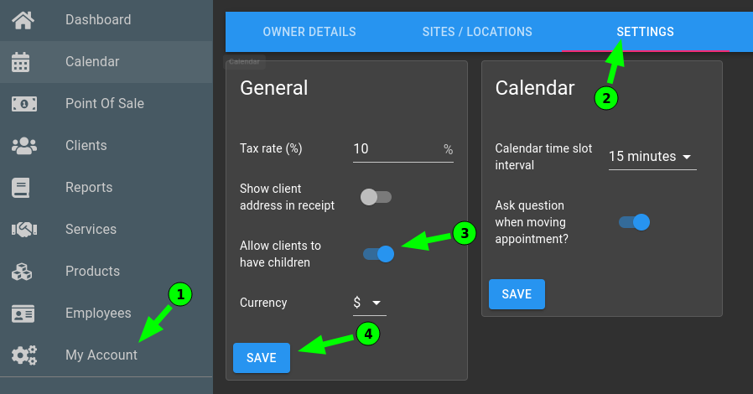Click the Dashboard home icon
Viewport: 753px width, 394px height.
(23, 20)
